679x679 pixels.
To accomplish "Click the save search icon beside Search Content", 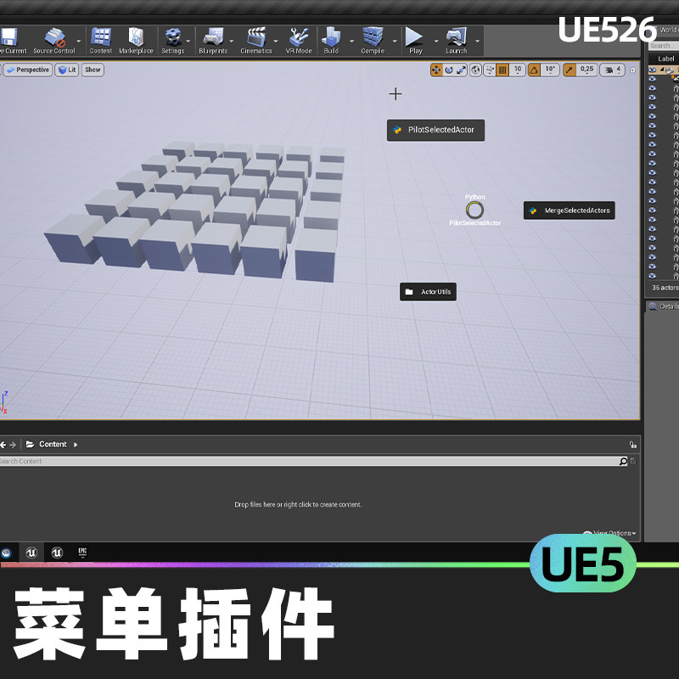I will [633, 461].
